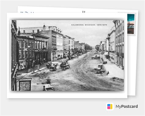This screenshot has width=145, height=116.
Task: Click the "KALAMAZOO, MICHIGAN, 1870-1873" caption
Action: point(89,25)
